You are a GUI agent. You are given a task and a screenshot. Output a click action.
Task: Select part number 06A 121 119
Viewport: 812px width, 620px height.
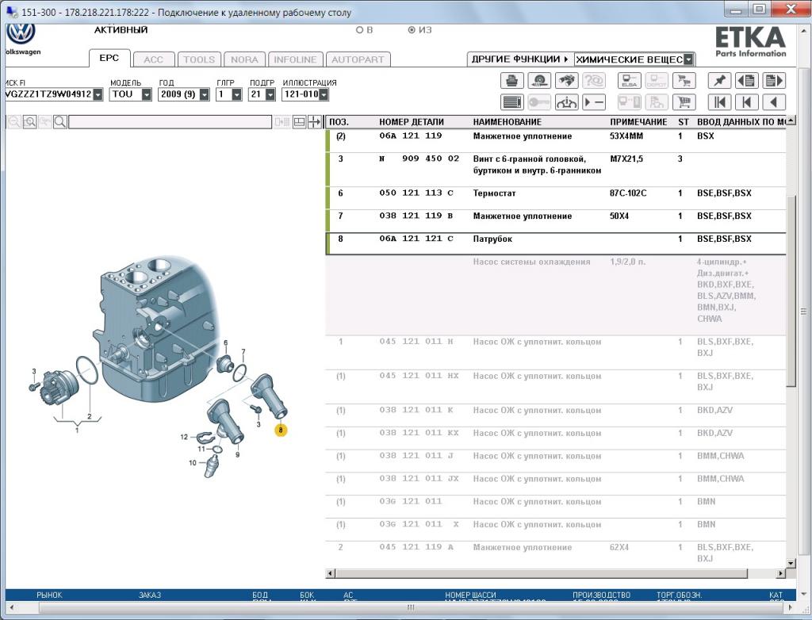coord(411,136)
